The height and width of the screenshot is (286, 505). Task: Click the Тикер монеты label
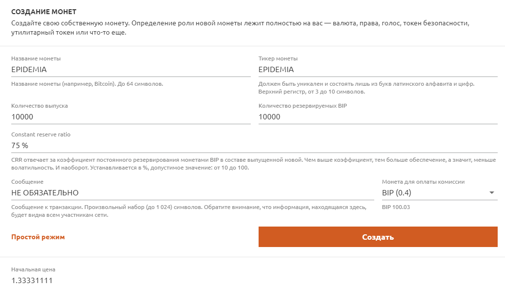(278, 58)
